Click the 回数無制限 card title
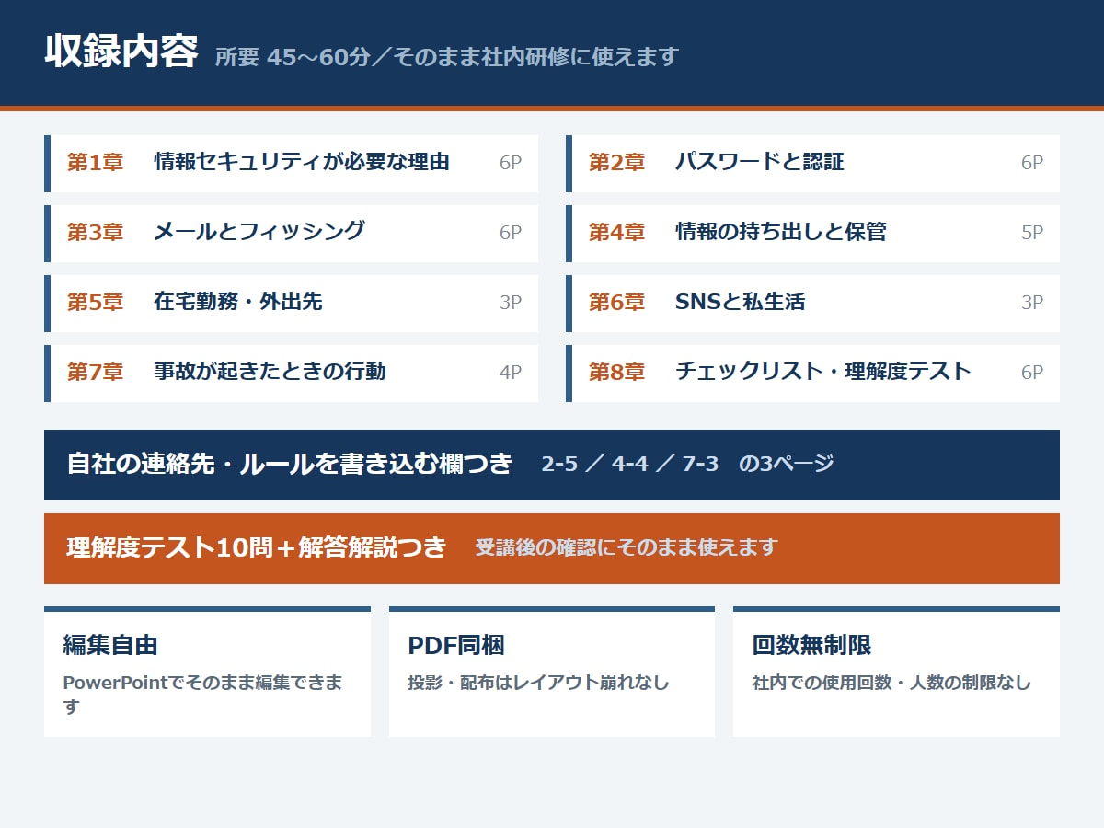The height and width of the screenshot is (828, 1104). (811, 645)
